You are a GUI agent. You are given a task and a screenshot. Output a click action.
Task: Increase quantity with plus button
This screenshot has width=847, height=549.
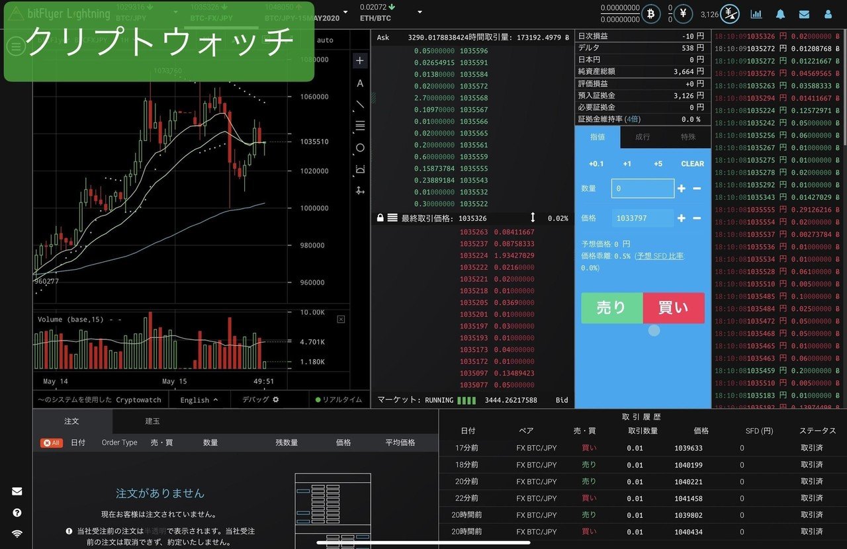pos(682,189)
